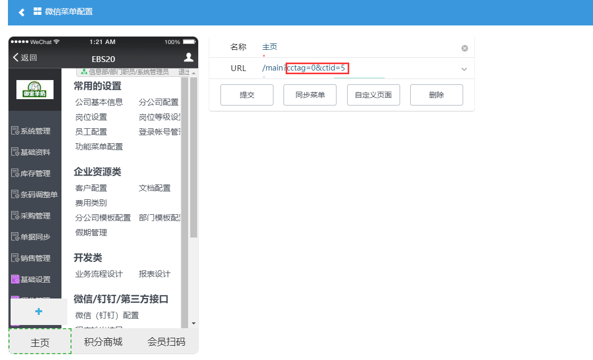
Task: Select the 主页 bottom tab
Action: (40, 342)
